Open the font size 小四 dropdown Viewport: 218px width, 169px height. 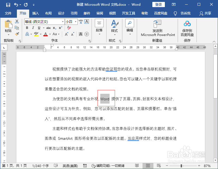[76, 22]
